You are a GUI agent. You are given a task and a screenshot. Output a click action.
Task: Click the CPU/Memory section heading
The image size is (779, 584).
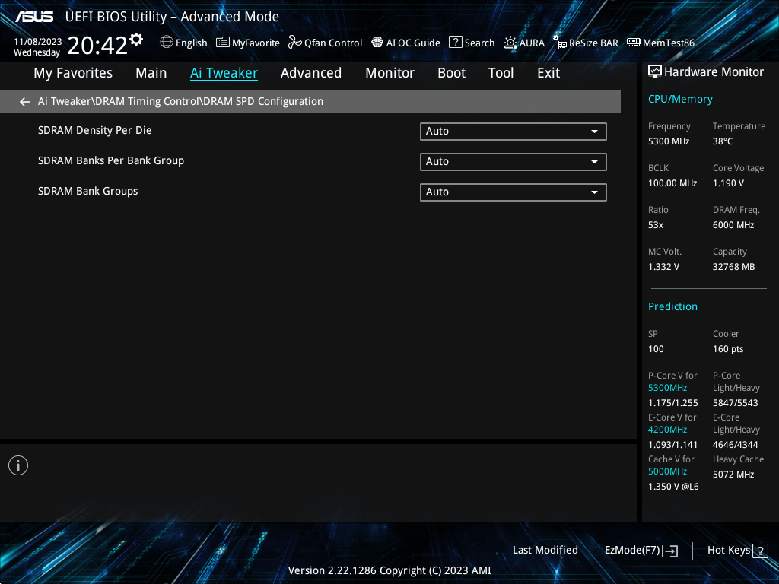[x=680, y=100]
